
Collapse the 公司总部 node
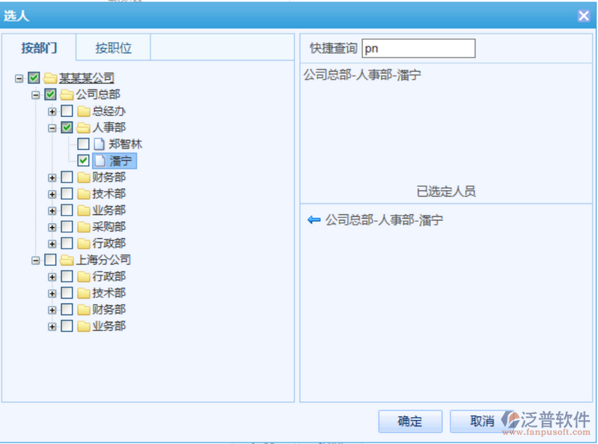pyautogui.click(x=35, y=95)
